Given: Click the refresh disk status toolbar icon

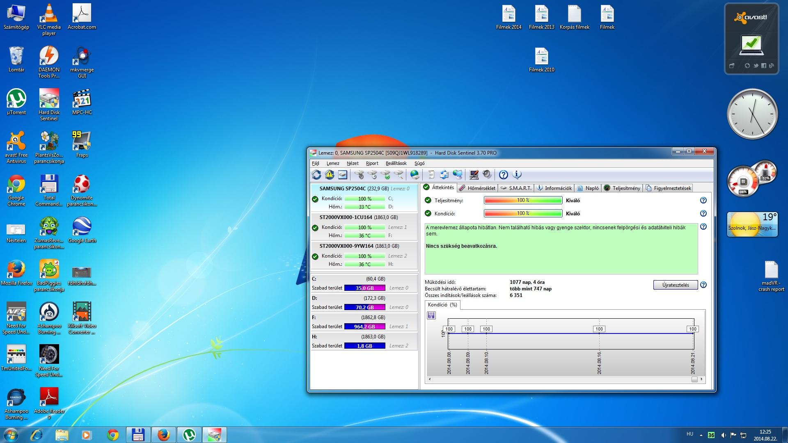Looking at the screenshot, I should click(x=316, y=175).
